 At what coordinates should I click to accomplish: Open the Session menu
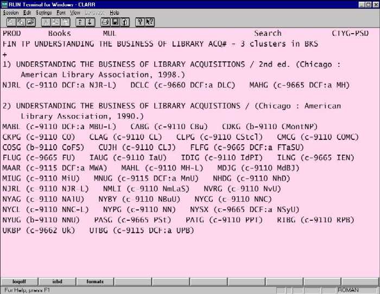[x=10, y=12]
